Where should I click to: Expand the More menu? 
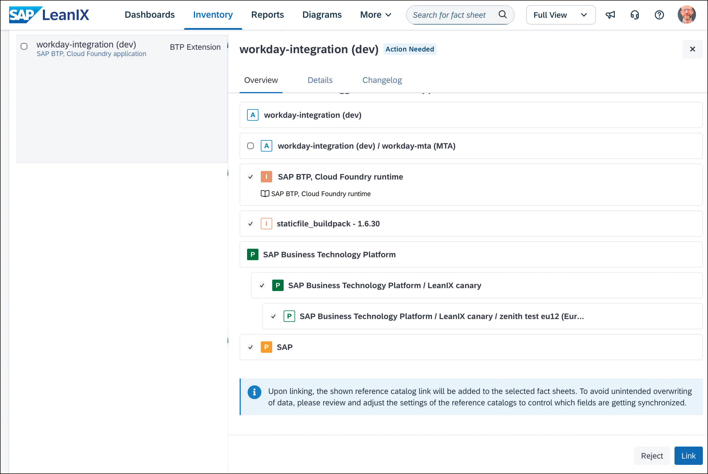[x=375, y=15]
